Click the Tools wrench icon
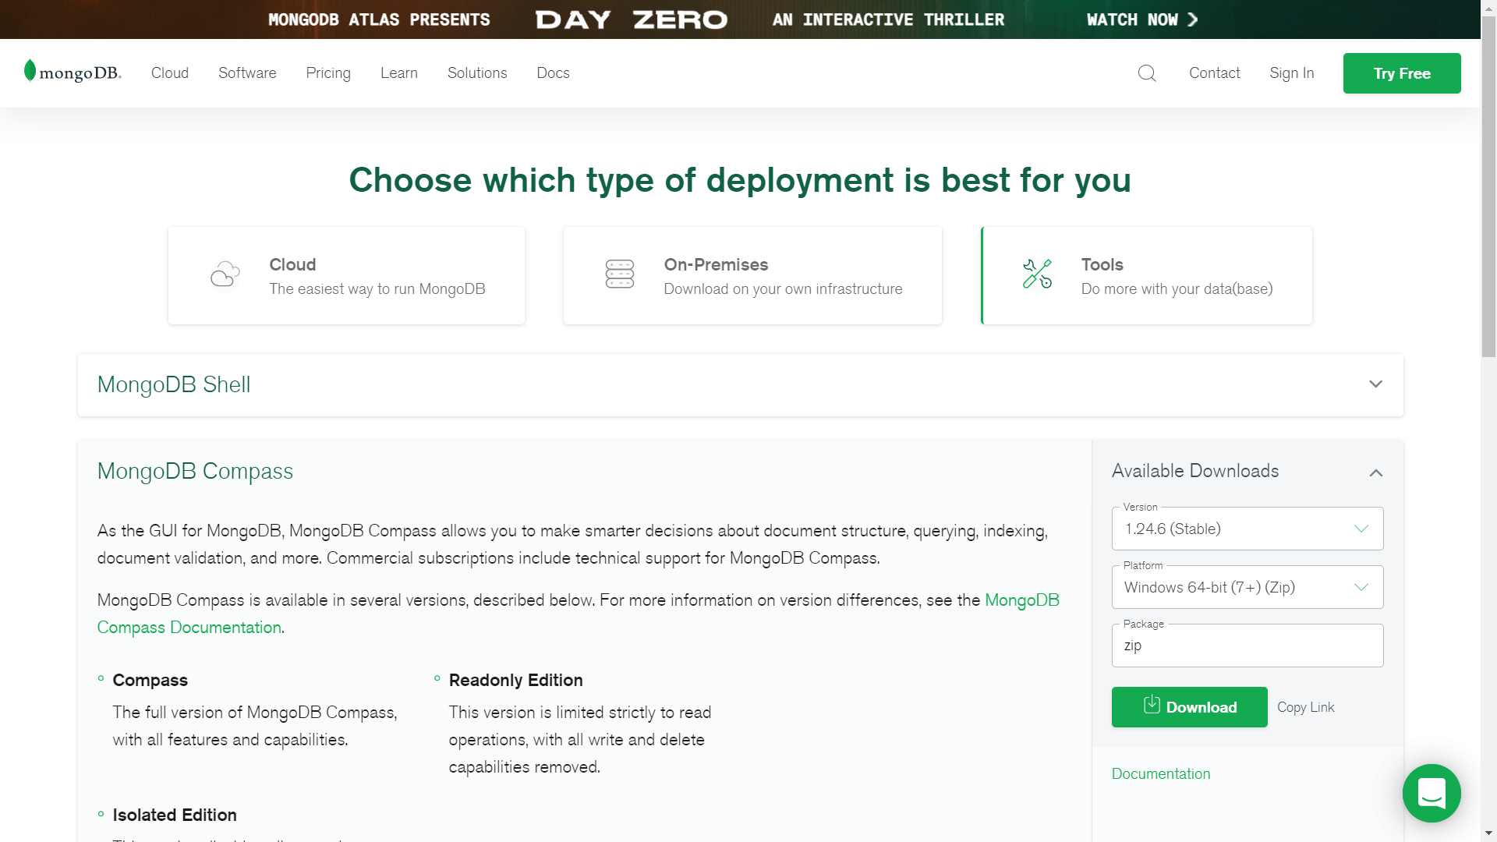The height and width of the screenshot is (842, 1497). [x=1037, y=274]
